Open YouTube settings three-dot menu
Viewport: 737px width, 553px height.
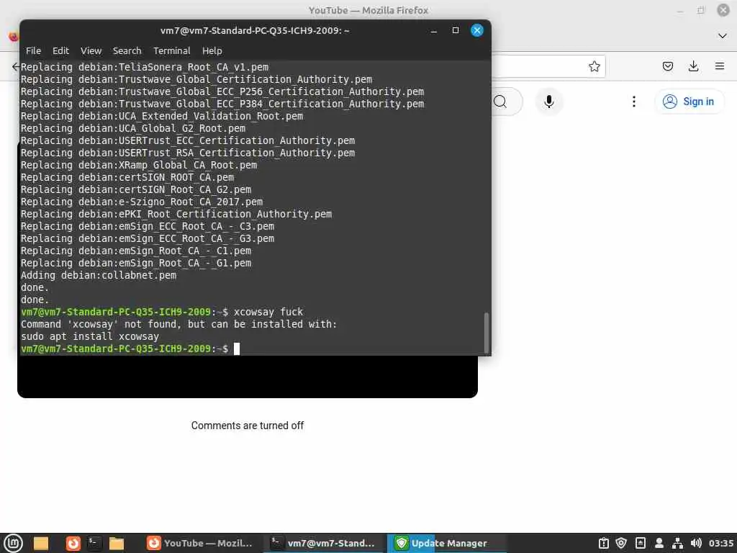[x=634, y=102]
